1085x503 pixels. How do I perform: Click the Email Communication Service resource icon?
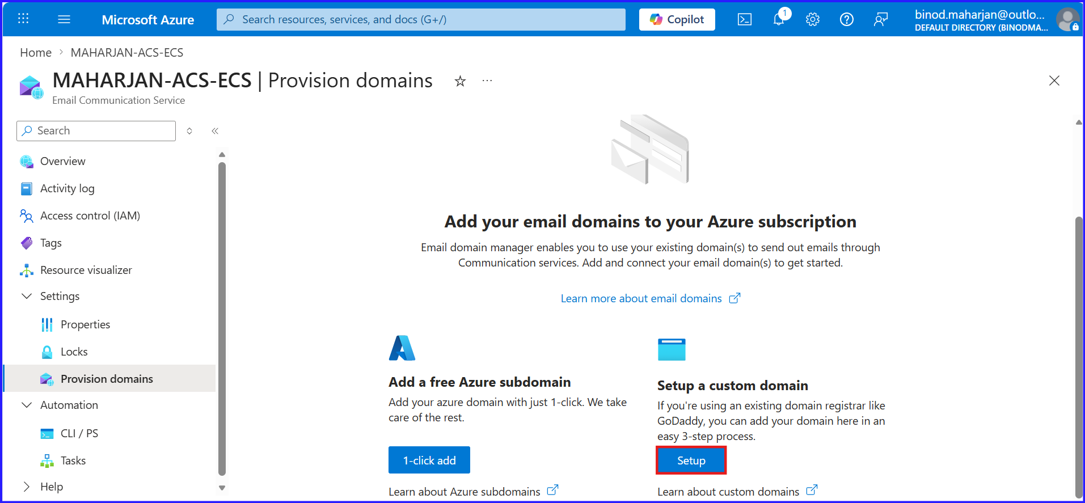point(31,87)
